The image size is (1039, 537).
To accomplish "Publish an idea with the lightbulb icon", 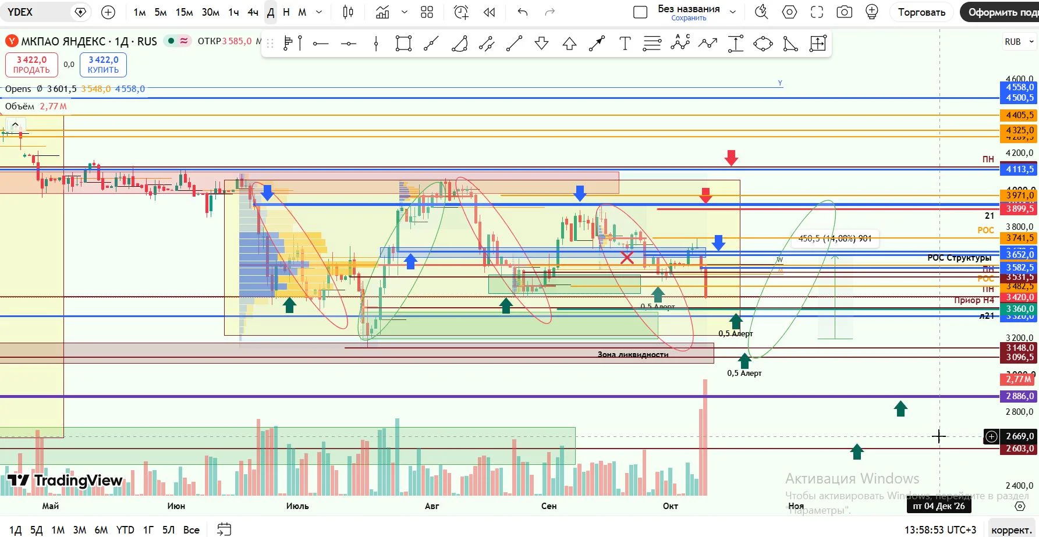I will point(872,12).
